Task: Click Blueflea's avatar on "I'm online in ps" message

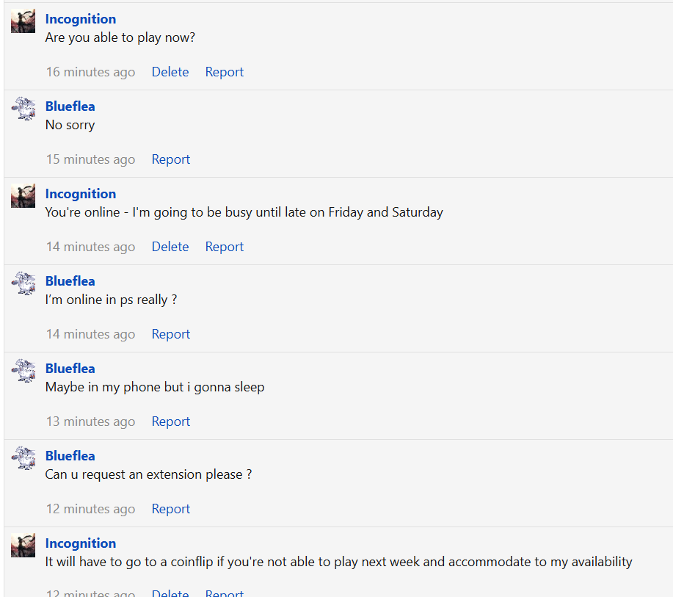Action: 23,283
